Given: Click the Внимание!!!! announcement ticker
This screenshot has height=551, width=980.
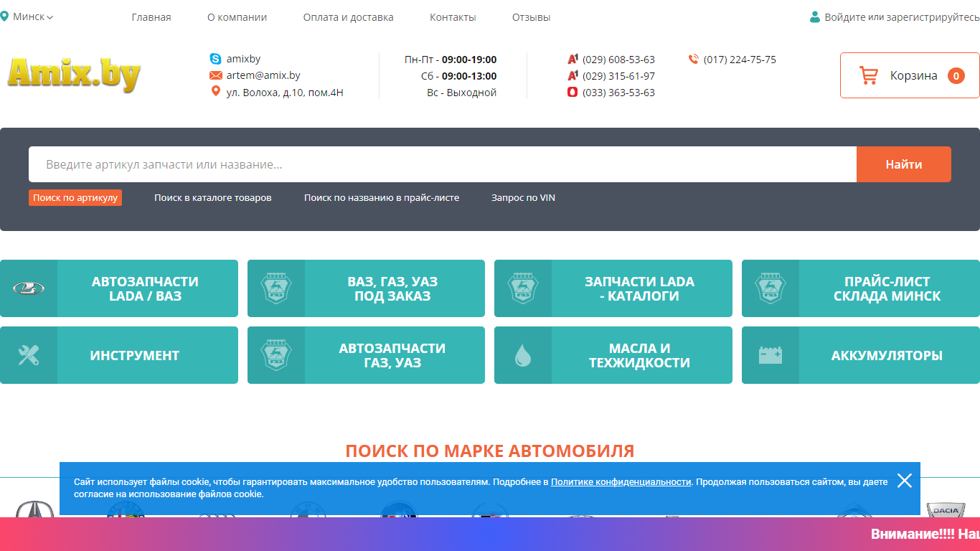Looking at the screenshot, I should point(925,534).
